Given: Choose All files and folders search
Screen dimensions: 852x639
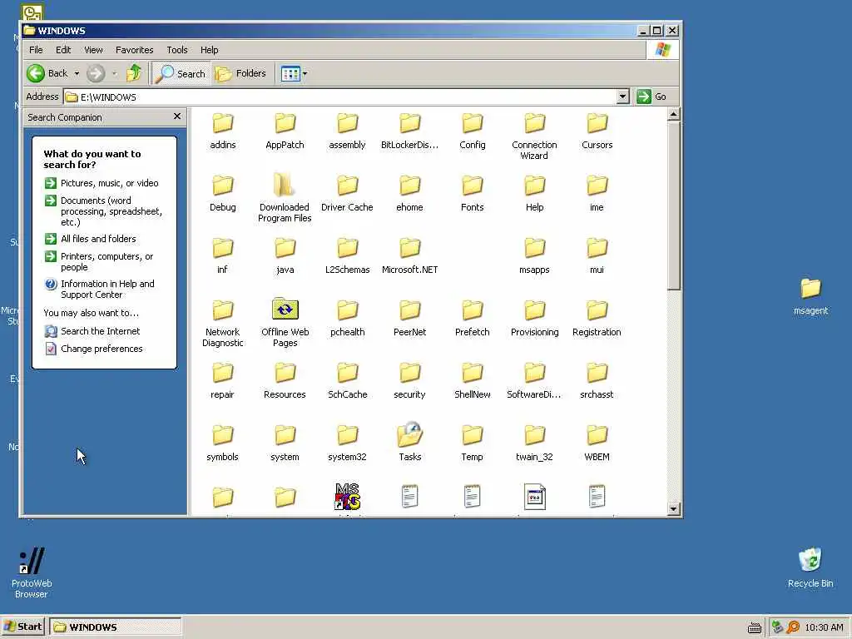Looking at the screenshot, I should click(x=90, y=239).
